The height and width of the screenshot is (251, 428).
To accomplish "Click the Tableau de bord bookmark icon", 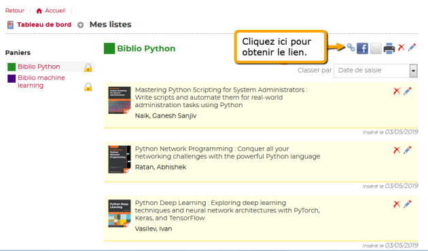I will (10, 25).
